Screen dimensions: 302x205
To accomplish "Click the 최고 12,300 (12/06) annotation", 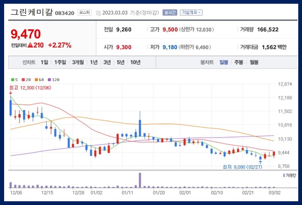I will tap(30, 88).
